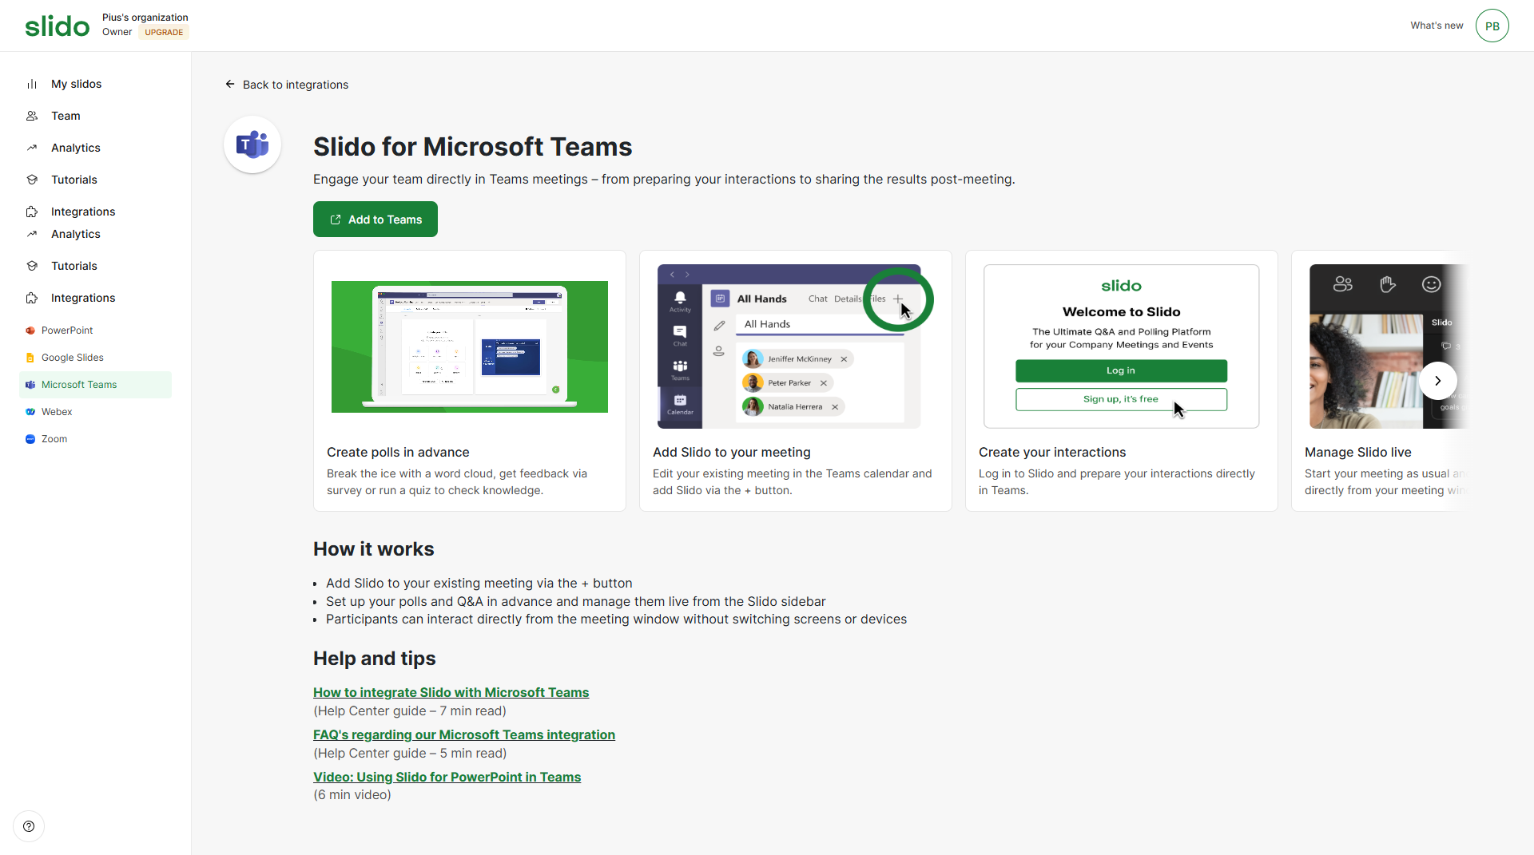
Task: Open the Webex integration
Action: [x=57, y=412]
